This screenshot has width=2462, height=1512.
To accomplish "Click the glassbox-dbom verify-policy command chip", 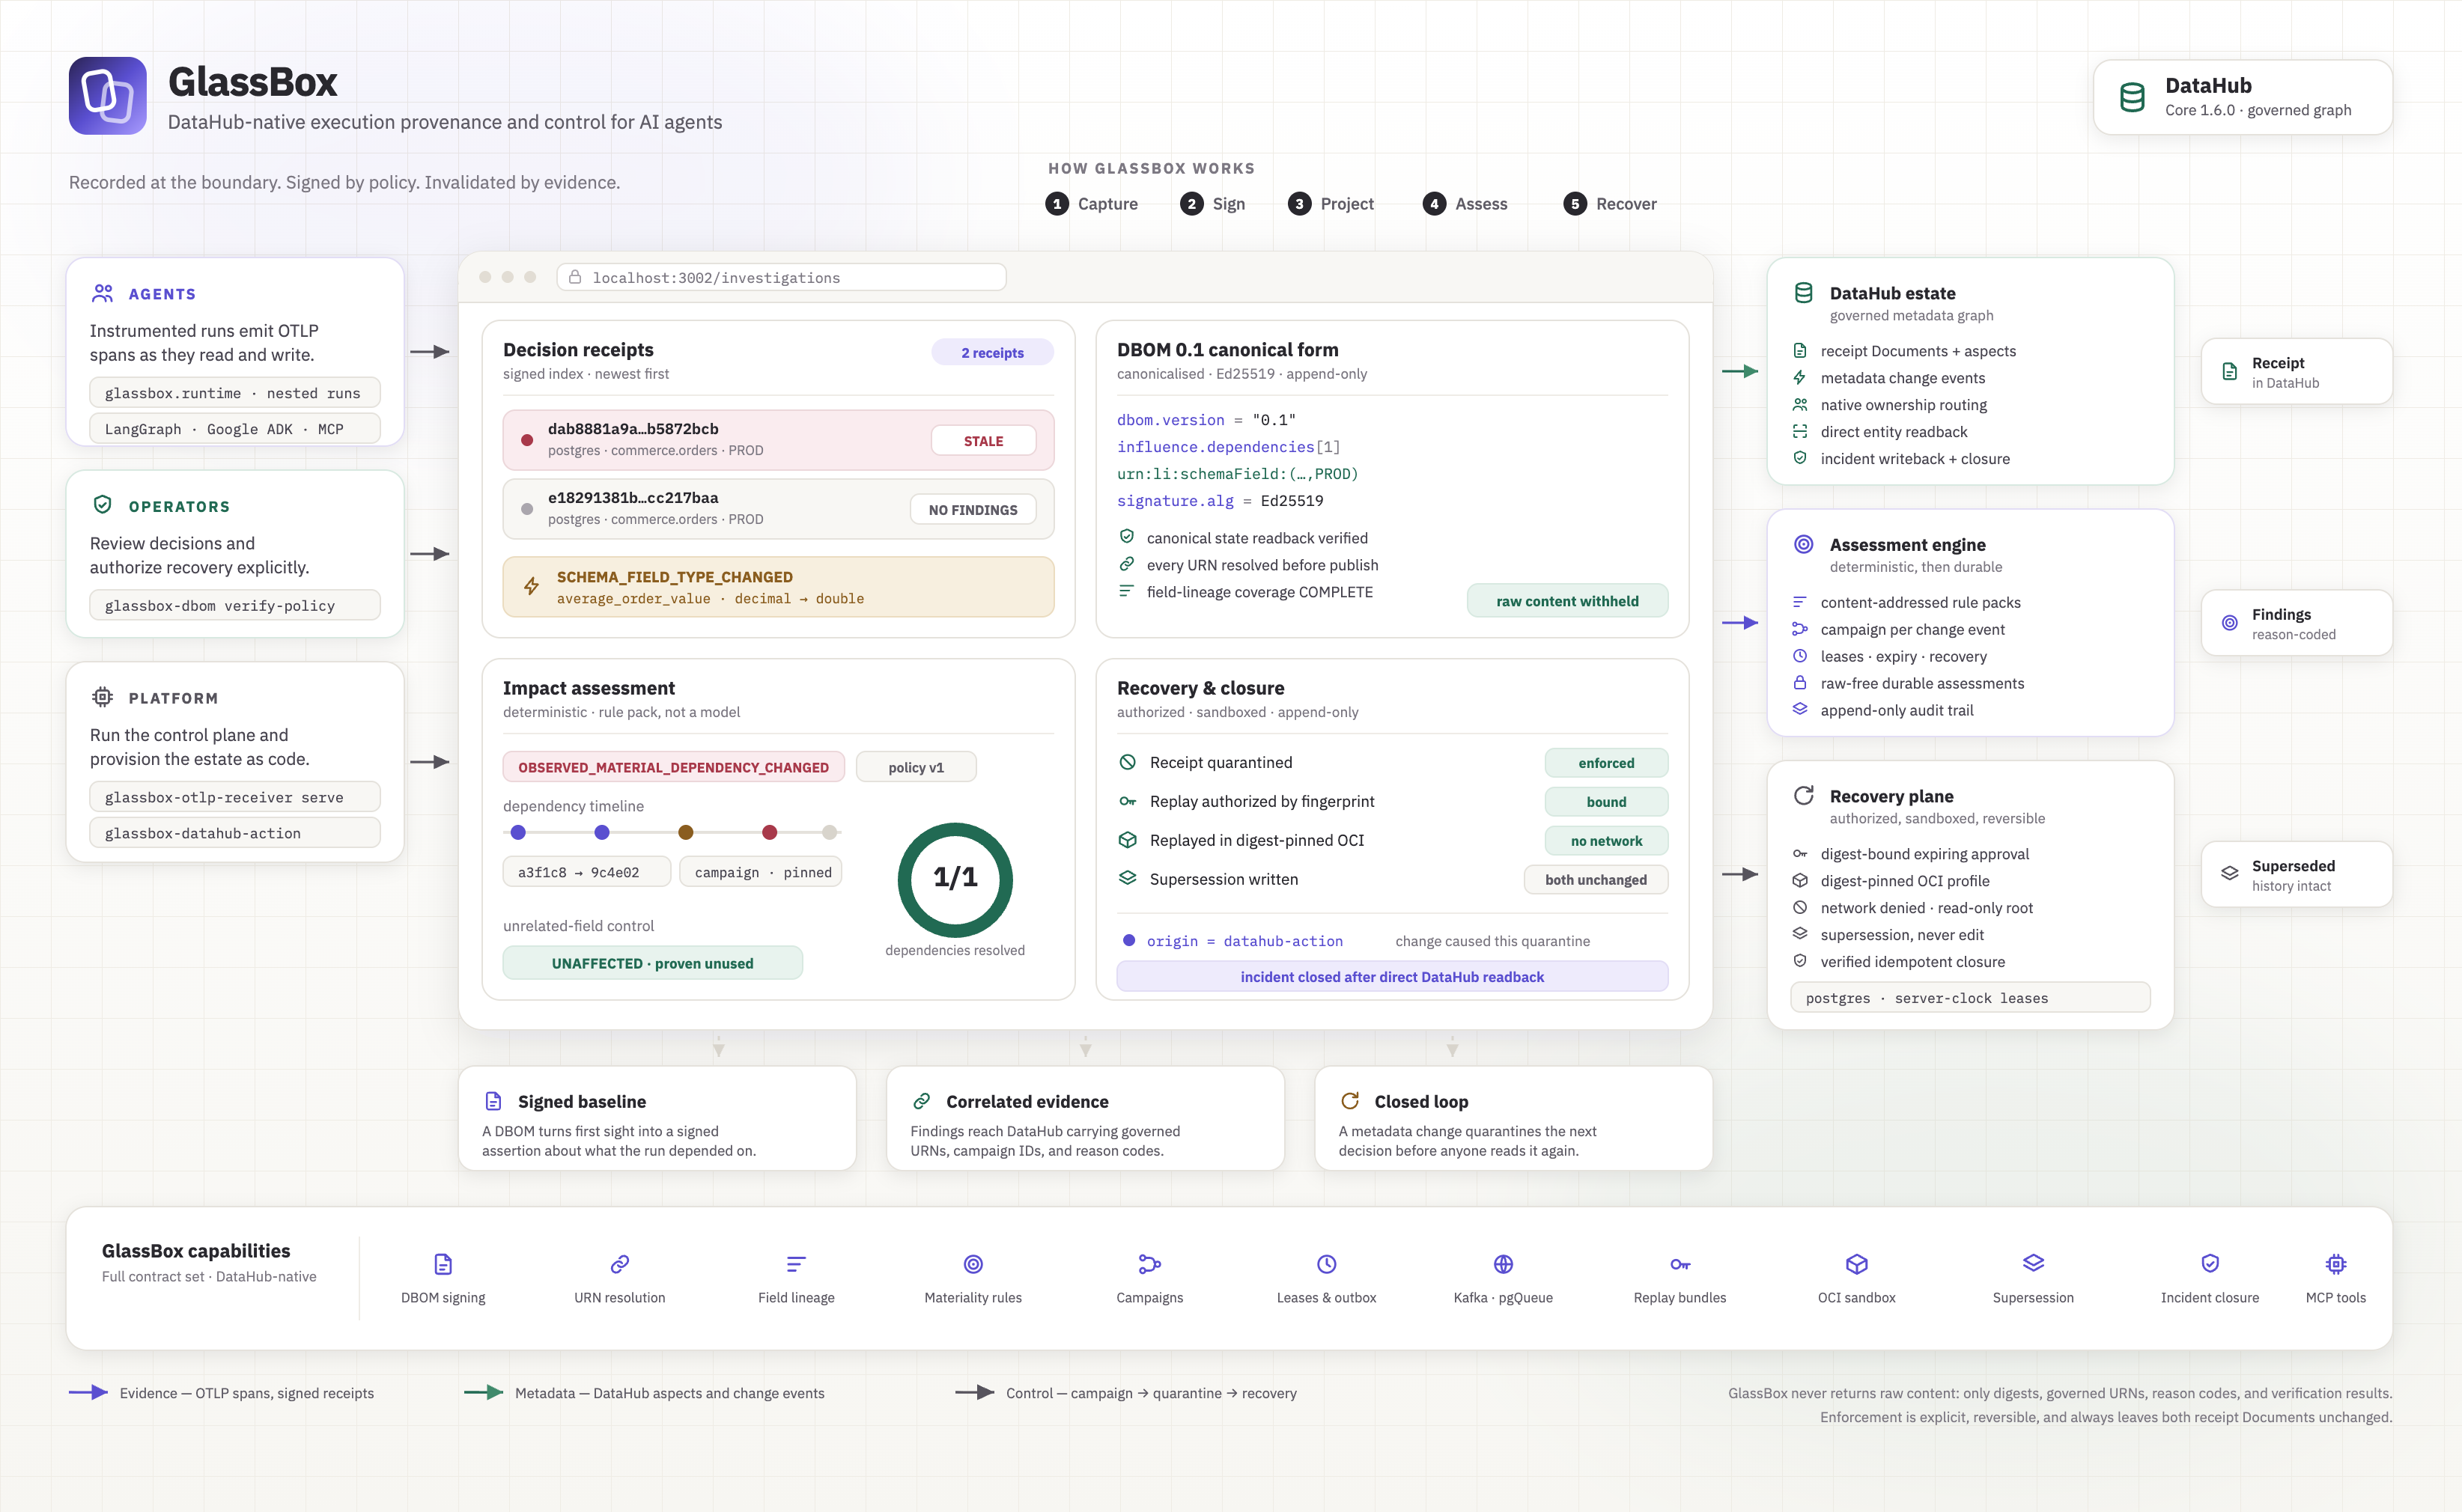I will [235, 605].
